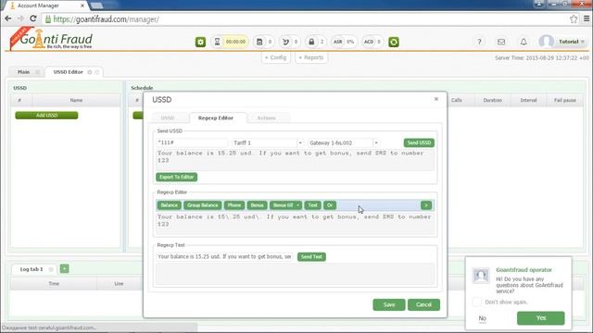This screenshot has height=333, width=593.
Task: Insert the Text regexp token
Action: coord(312,205)
